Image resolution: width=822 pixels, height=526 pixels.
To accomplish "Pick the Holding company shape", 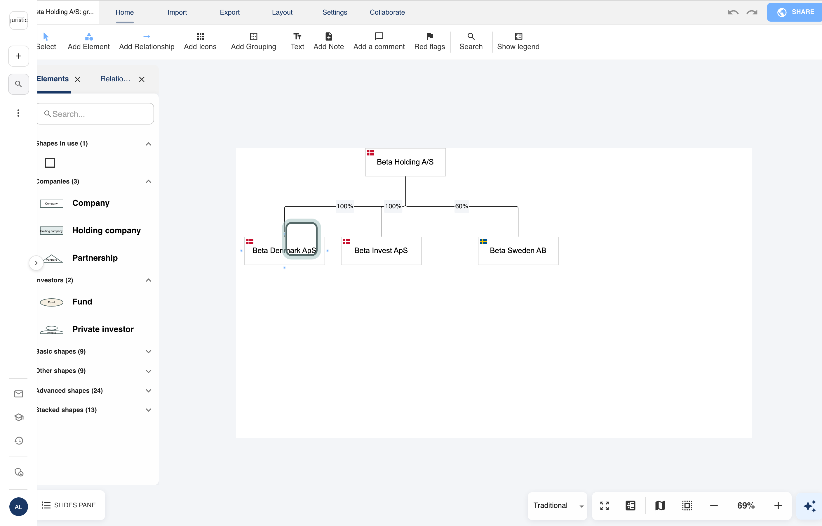I will tap(90, 231).
